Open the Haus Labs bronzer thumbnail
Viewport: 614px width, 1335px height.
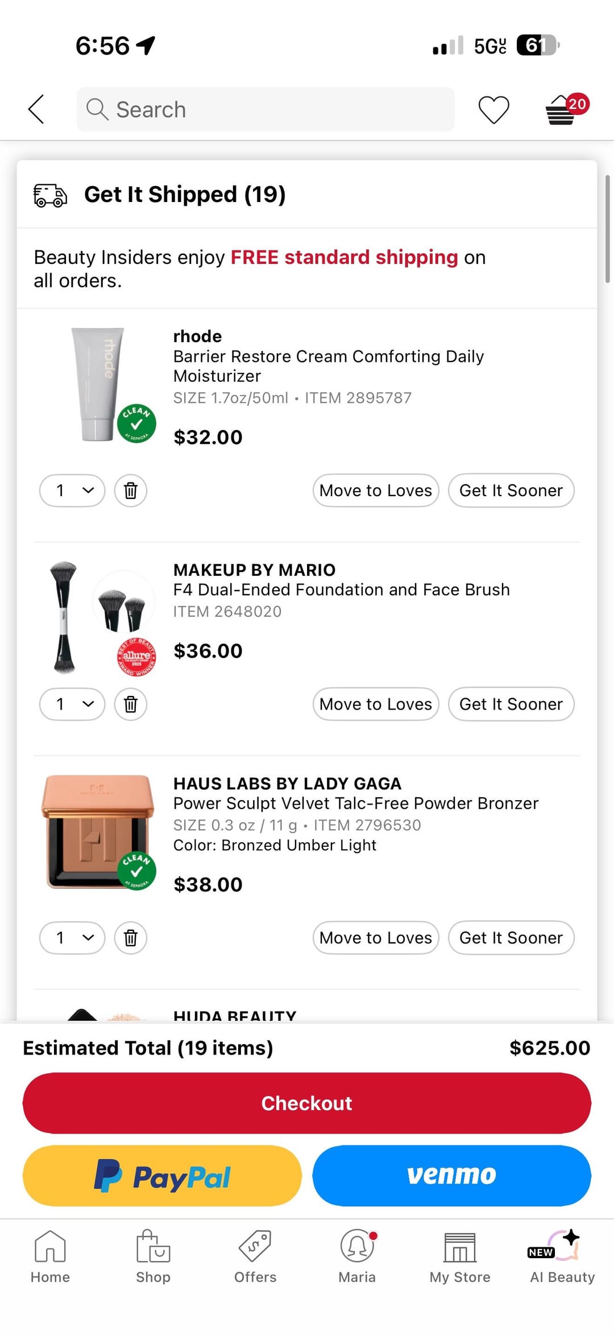(x=98, y=831)
